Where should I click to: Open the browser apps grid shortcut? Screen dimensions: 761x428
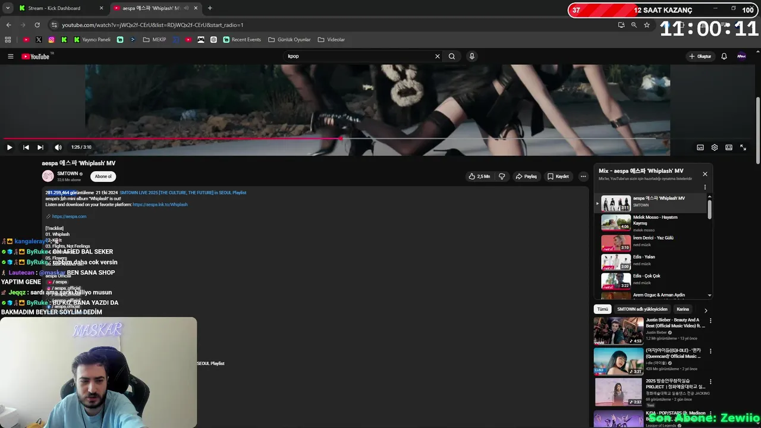coord(8,40)
